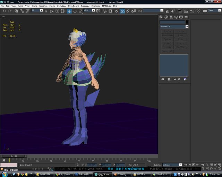
Task: Open the Display panel tab
Action: pos(181,17)
